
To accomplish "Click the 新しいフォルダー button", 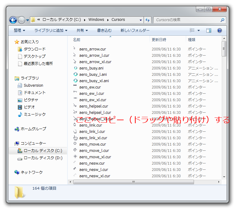I will pos(135,31).
